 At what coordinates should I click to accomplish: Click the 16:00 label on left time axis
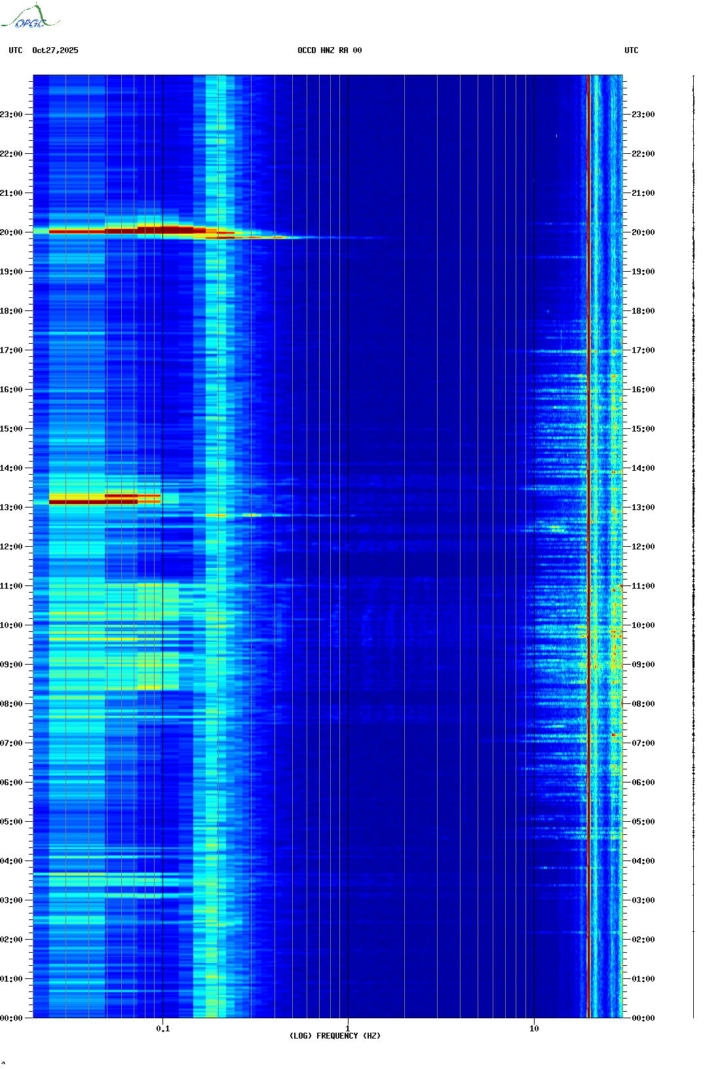pyautogui.click(x=11, y=390)
